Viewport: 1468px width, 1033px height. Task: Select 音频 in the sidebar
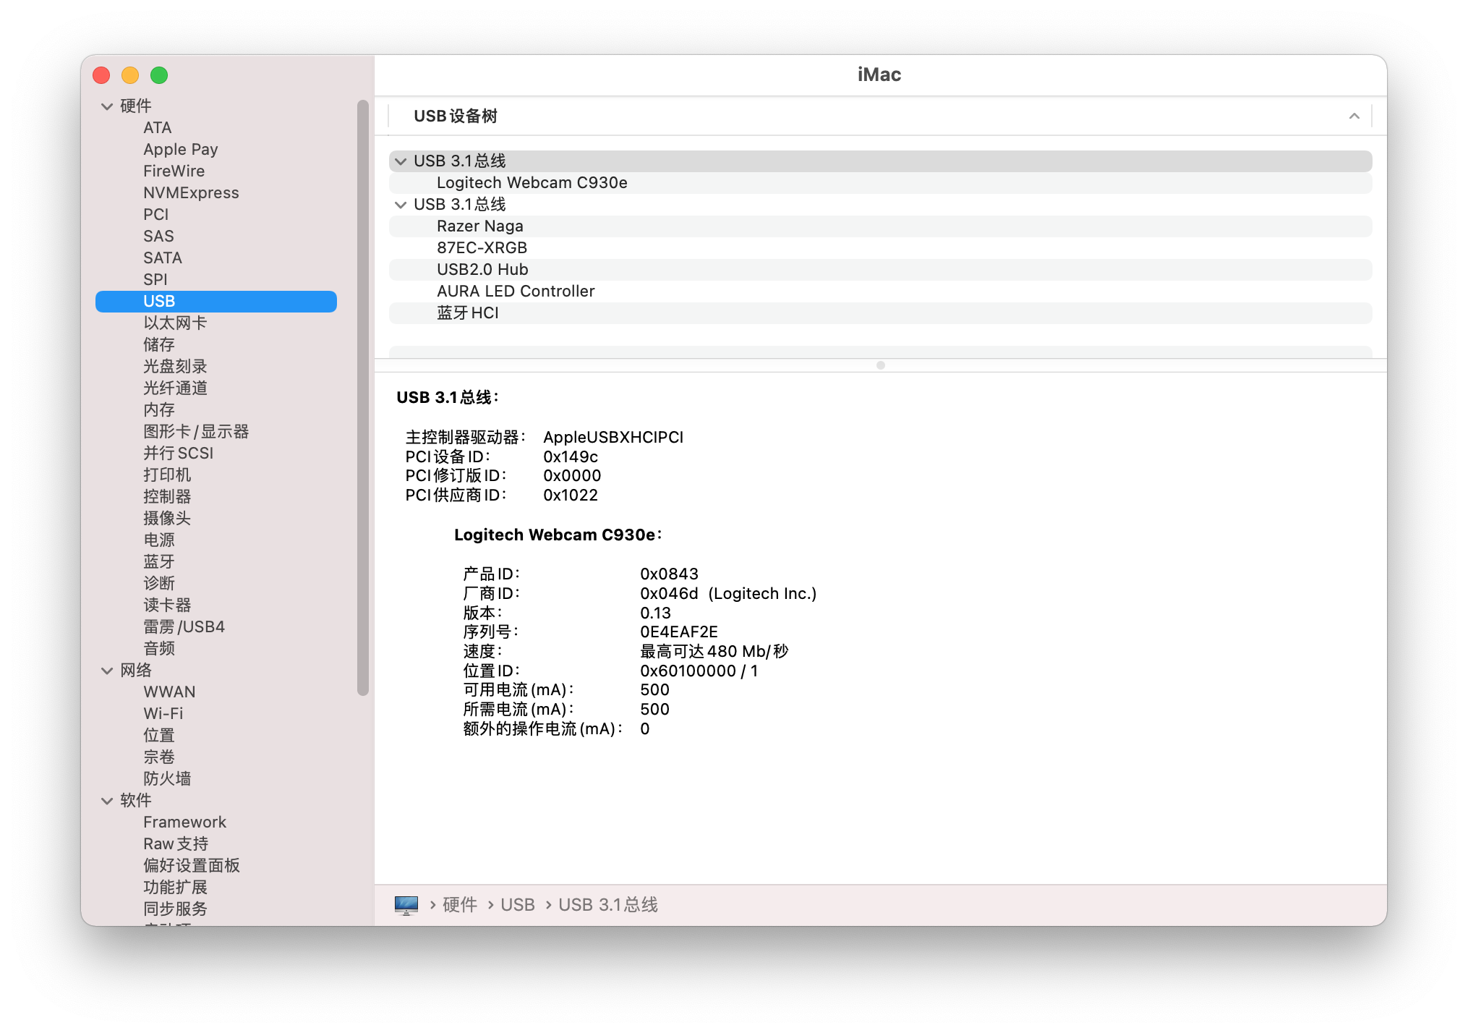[x=159, y=649]
